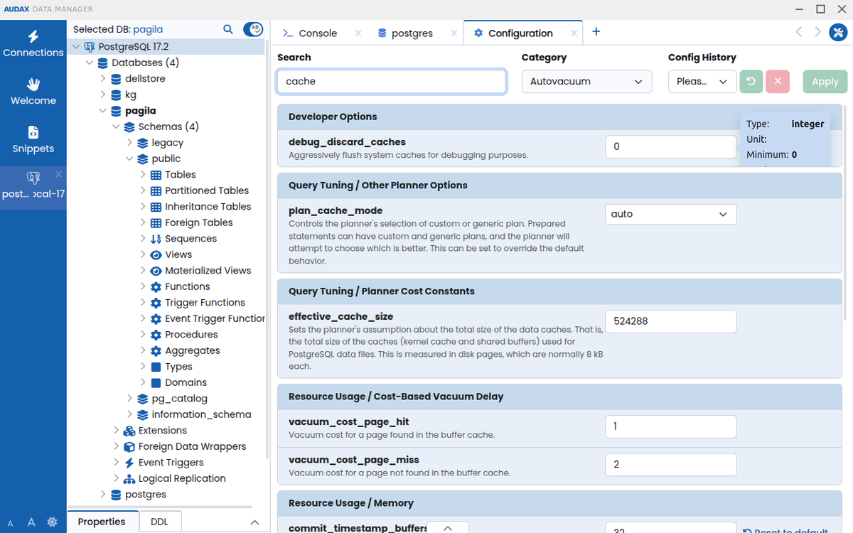This screenshot has height=533, width=853.
Task: Expand the bottom properties panel chevron
Action: click(x=254, y=522)
